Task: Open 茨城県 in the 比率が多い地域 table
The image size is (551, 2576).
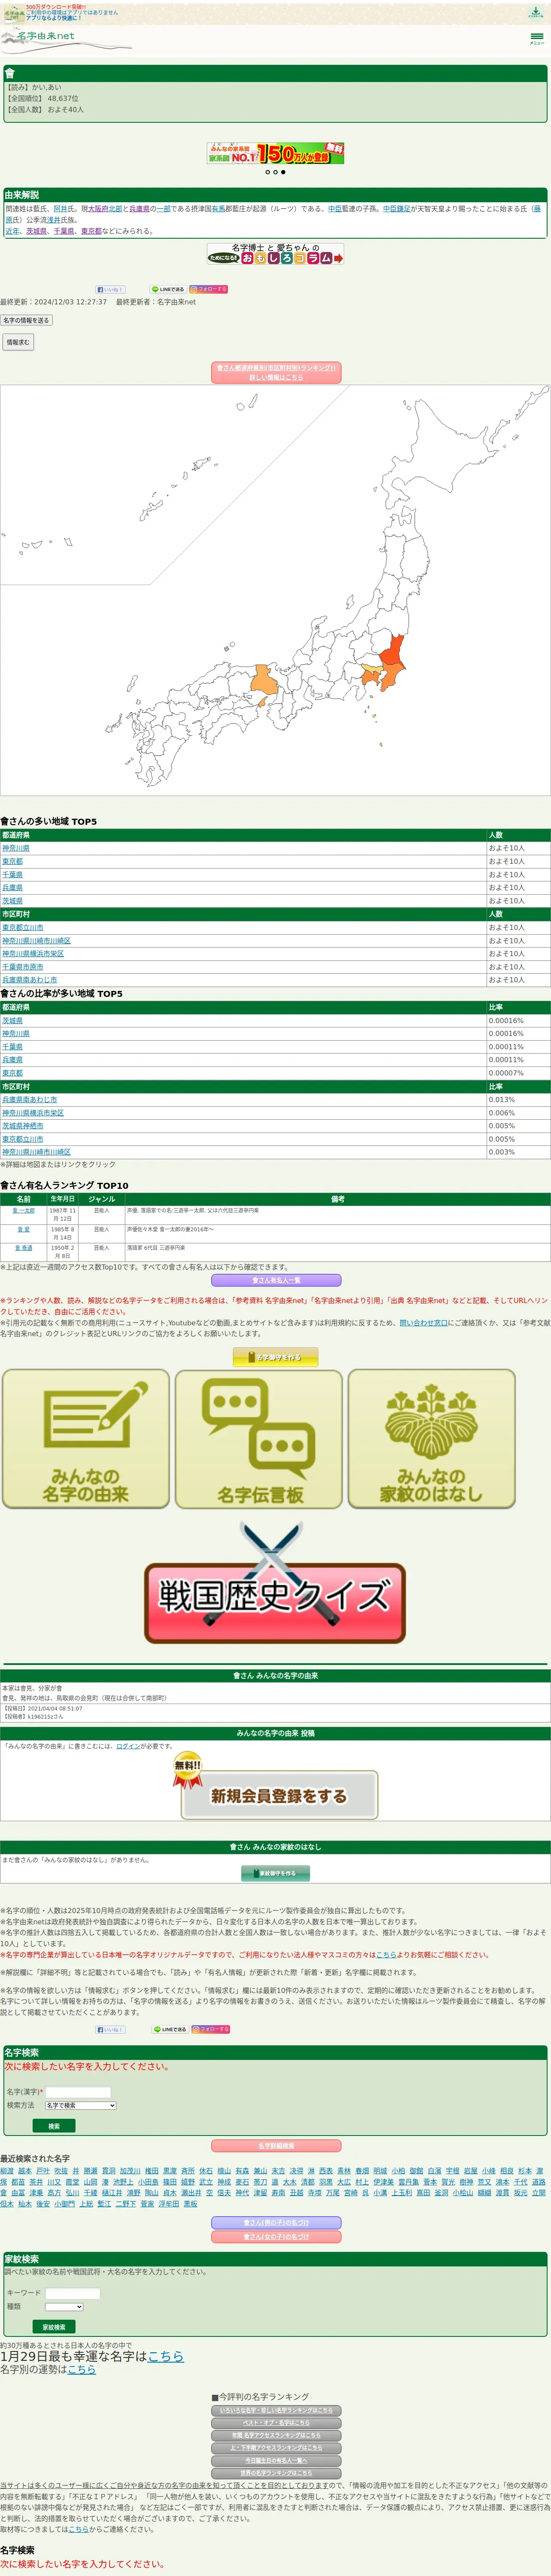Action: (x=12, y=1021)
